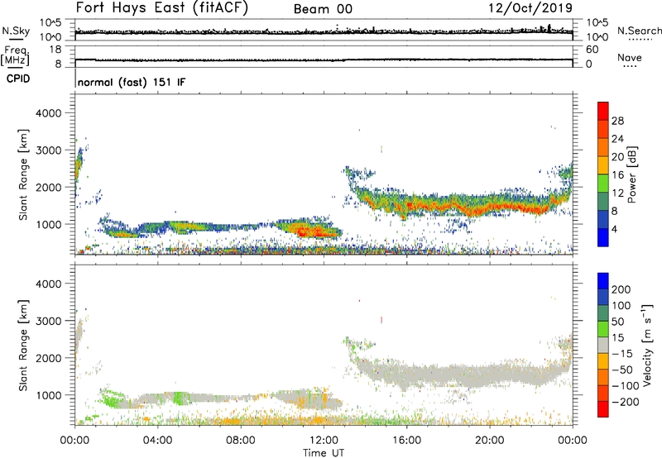Screen dimensions: 662x458
Task: Click 'Slant Range [km]' label of velocity panel
Action: pyautogui.click(x=23, y=346)
